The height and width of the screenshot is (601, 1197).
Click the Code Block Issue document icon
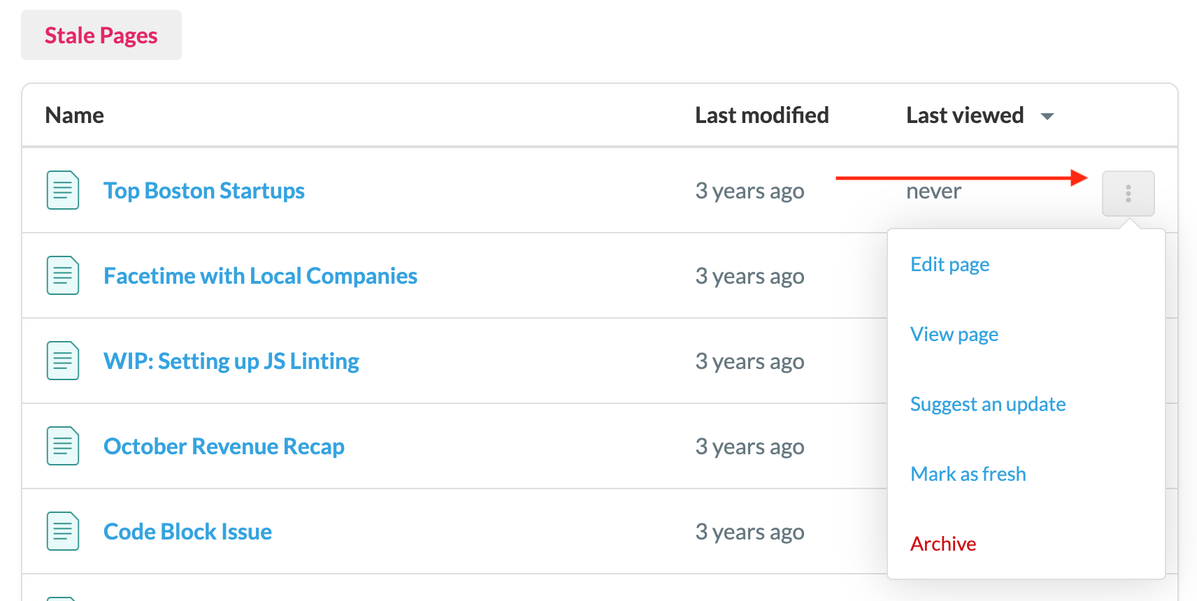[x=63, y=531]
